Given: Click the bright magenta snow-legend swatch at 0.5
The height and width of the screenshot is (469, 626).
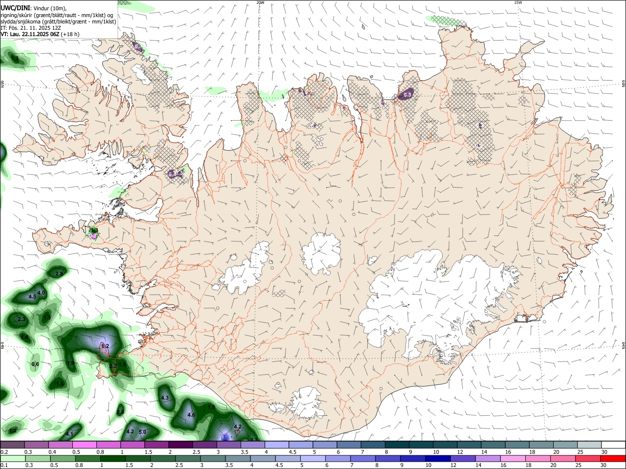Looking at the screenshot, I should tap(84, 445).
